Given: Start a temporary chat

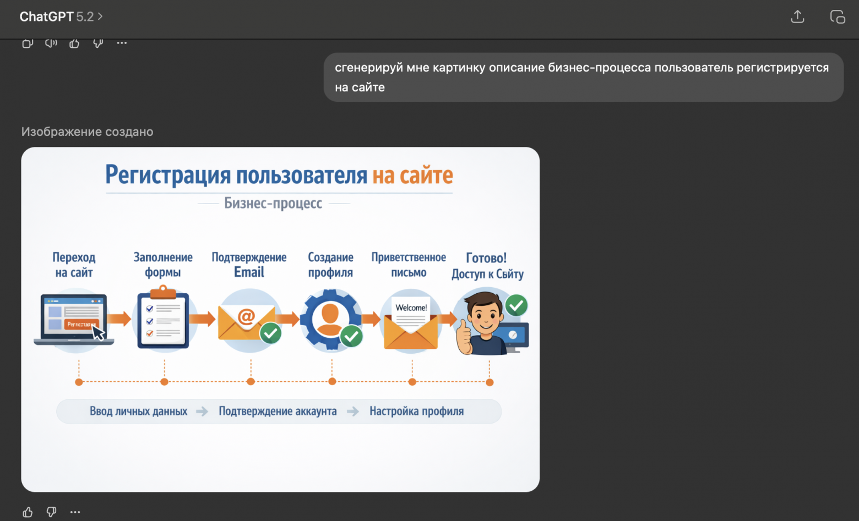Looking at the screenshot, I should coord(837,17).
